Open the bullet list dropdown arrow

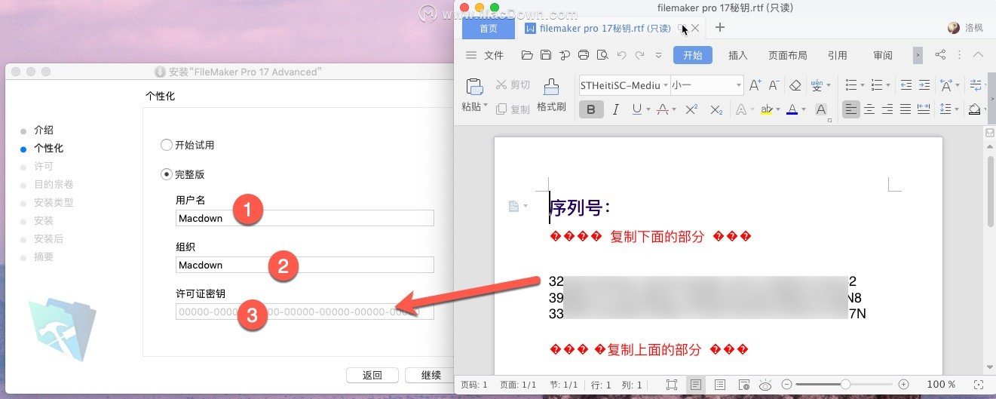click(x=862, y=85)
